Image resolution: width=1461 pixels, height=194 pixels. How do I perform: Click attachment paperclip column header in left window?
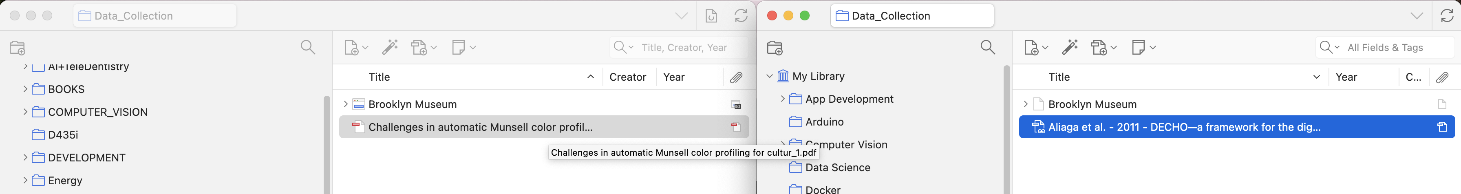736,77
